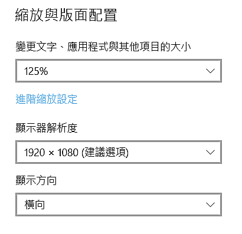
Task: Click the chevron arrow beside 125%
Action: [x=210, y=71]
